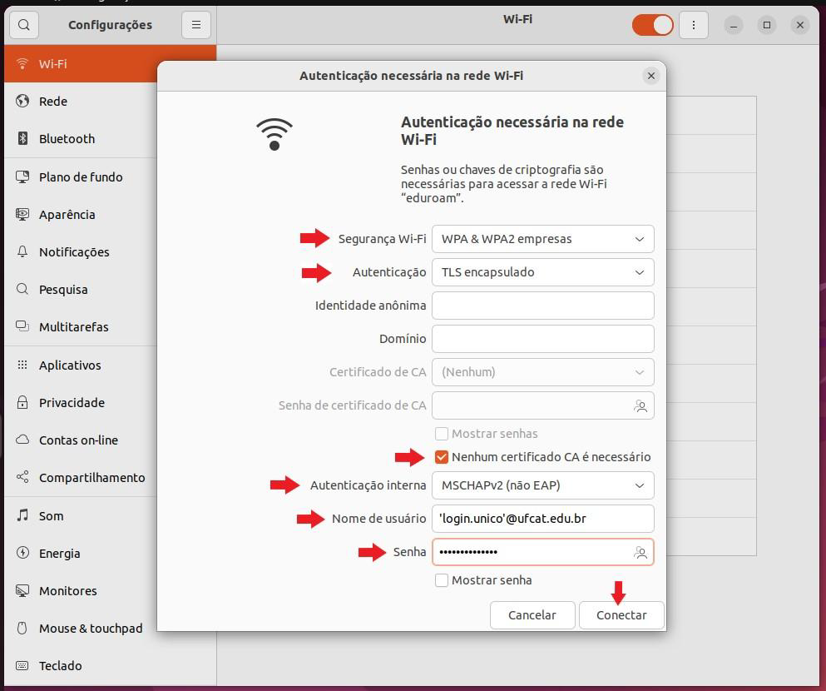The height and width of the screenshot is (691, 826).
Task: Open the disabled Certificado de CA dropdown
Action: click(x=543, y=372)
